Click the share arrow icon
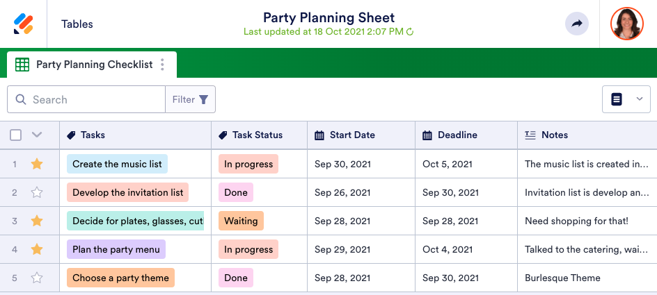657x295 pixels. [x=576, y=24]
